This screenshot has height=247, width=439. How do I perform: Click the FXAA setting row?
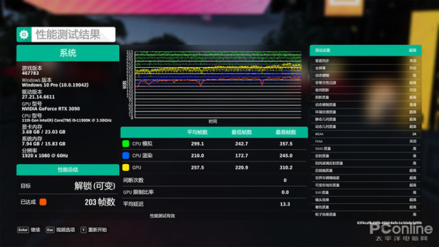[x=365, y=141]
